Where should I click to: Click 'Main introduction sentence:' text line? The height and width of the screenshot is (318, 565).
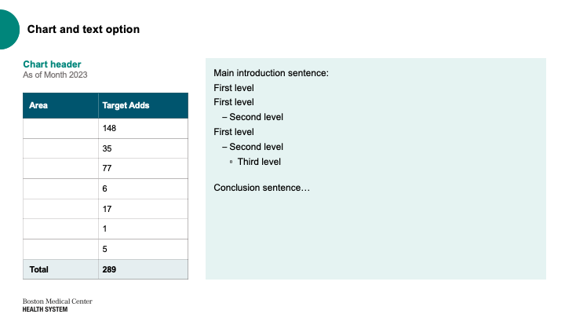[x=271, y=73]
